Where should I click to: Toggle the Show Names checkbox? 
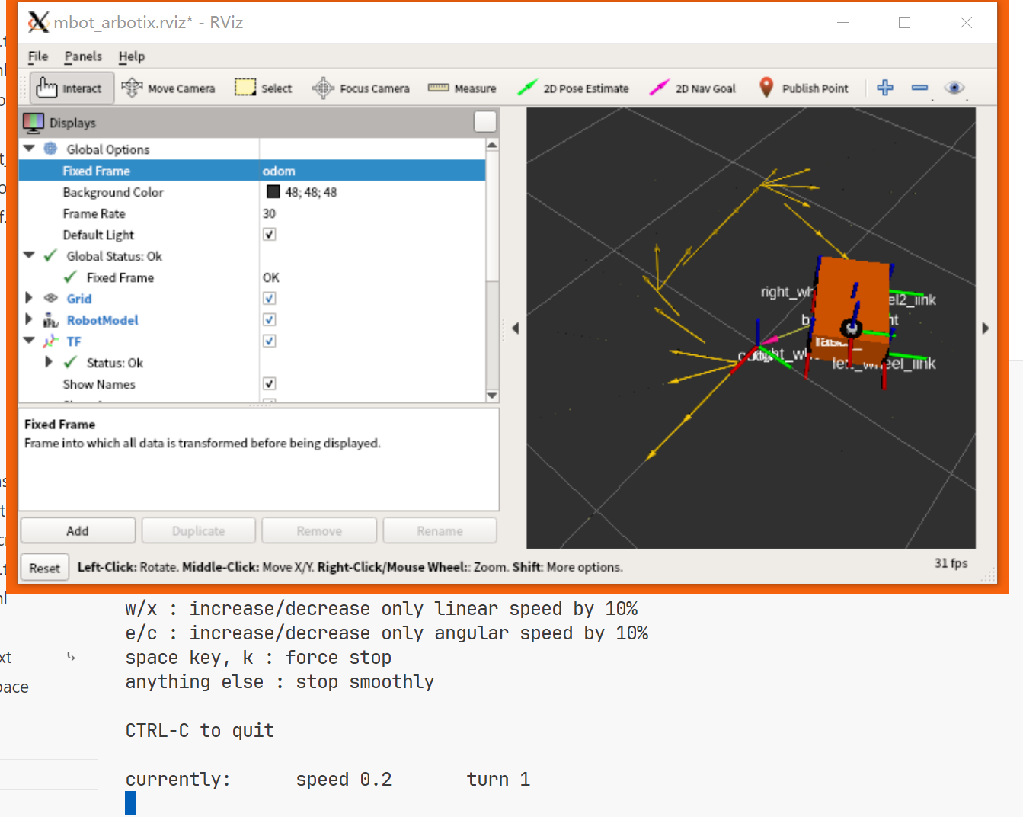click(269, 383)
